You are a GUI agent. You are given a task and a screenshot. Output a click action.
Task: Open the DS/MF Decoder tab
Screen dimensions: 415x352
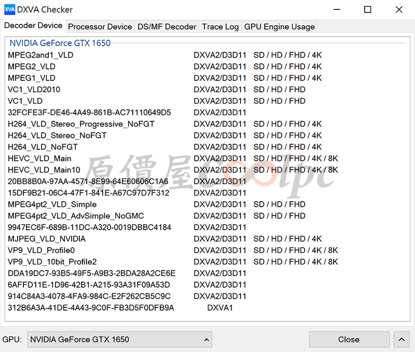click(167, 27)
